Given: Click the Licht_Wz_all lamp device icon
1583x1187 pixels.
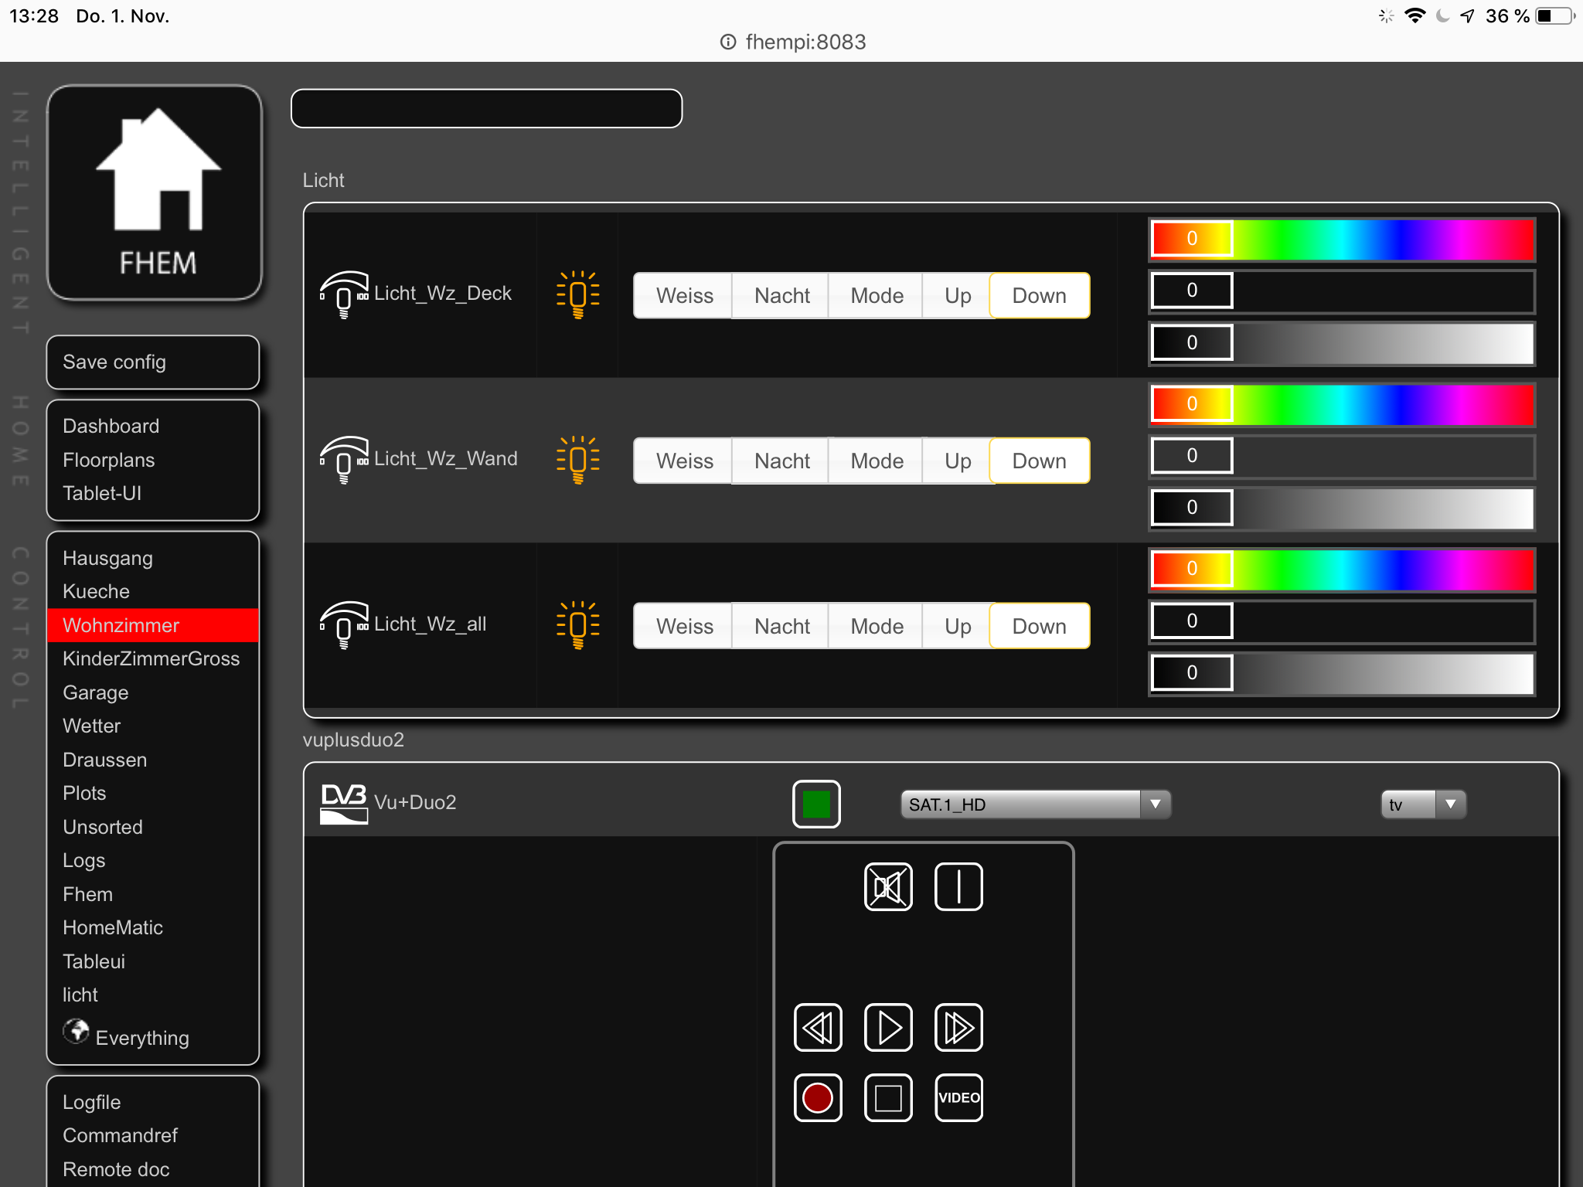Looking at the screenshot, I should coord(343,624).
